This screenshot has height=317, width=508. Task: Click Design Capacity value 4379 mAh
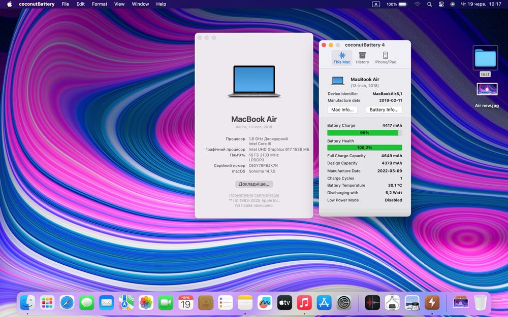pyautogui.click(x=391, y=163)
